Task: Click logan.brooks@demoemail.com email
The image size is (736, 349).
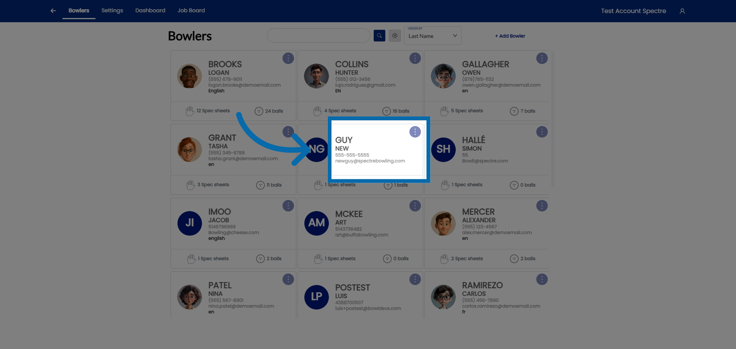Action: click(x=245, y=85)
